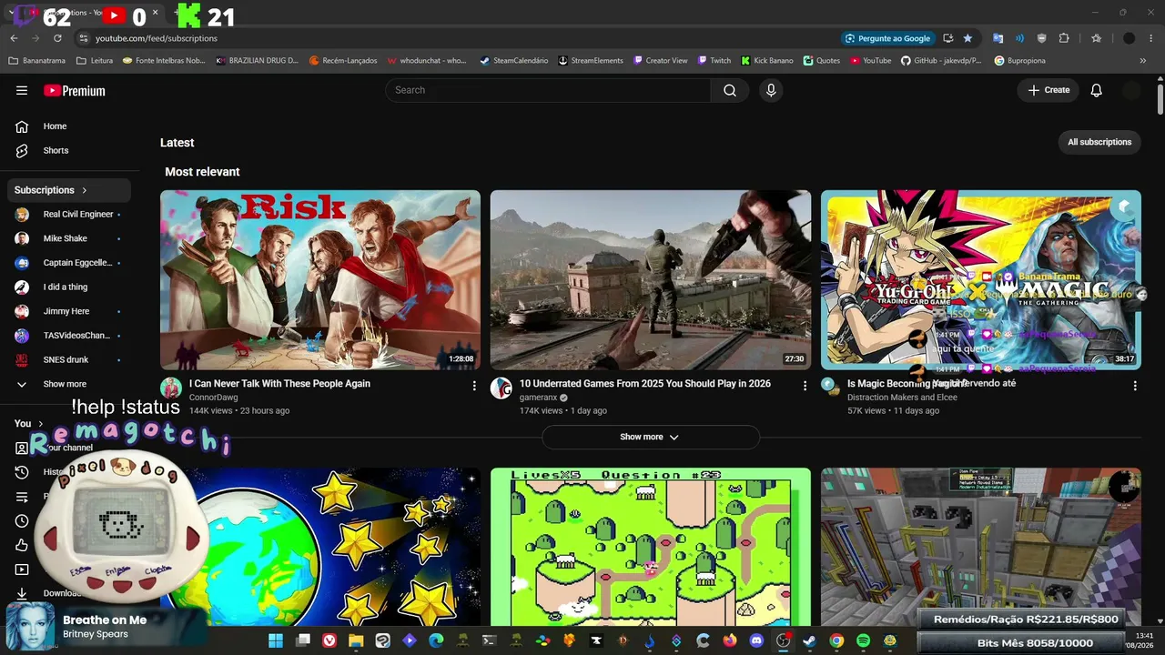Open the Chrome extensions puzzle icon

[1064, 38]
